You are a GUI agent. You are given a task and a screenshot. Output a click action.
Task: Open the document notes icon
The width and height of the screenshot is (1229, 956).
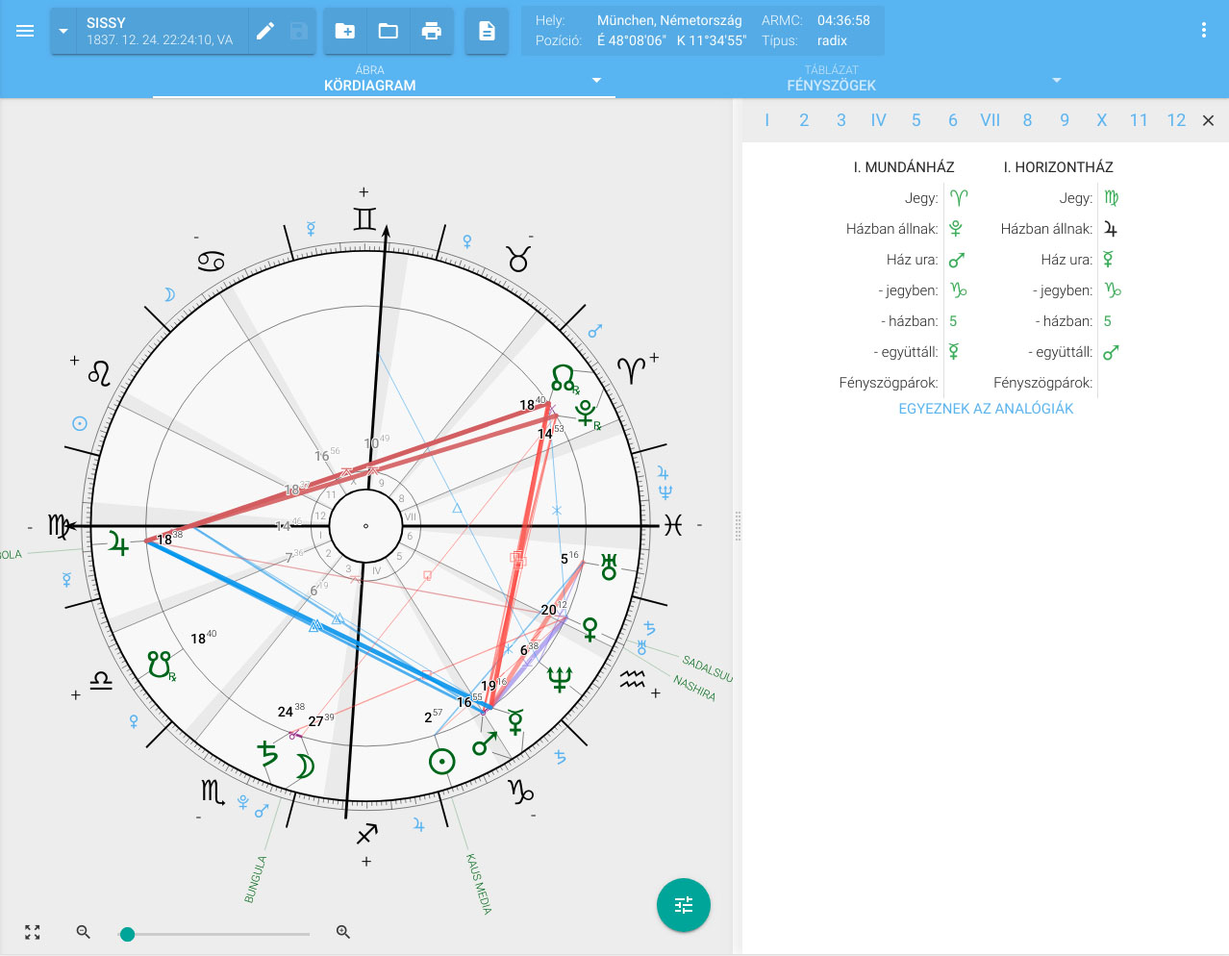487,31
